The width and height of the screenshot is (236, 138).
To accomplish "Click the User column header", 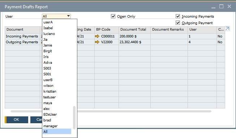I will [202, 30].
